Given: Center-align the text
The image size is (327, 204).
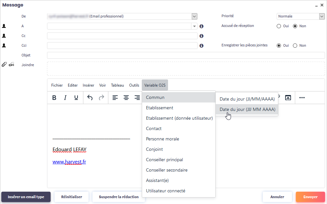Looking at the screenshot, I should [126, 98].
